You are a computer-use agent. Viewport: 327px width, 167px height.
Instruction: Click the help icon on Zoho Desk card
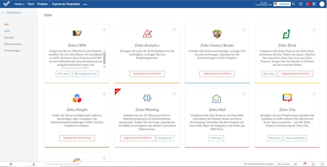314,29
